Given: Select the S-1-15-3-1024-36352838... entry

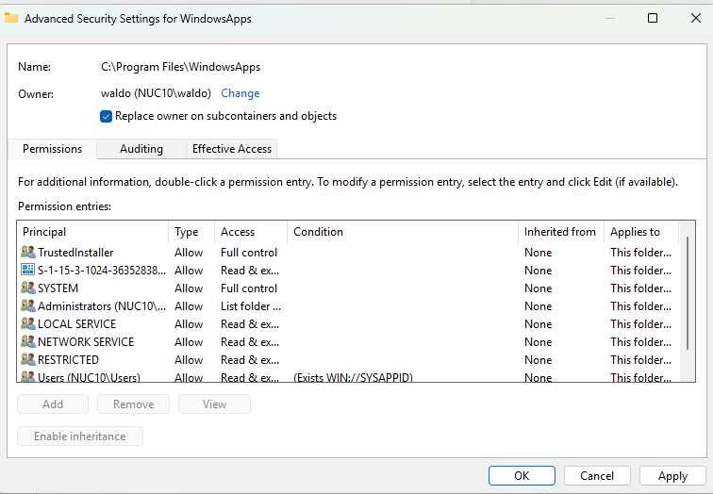Looking at the screenshot, I should (x=348, y=271).
